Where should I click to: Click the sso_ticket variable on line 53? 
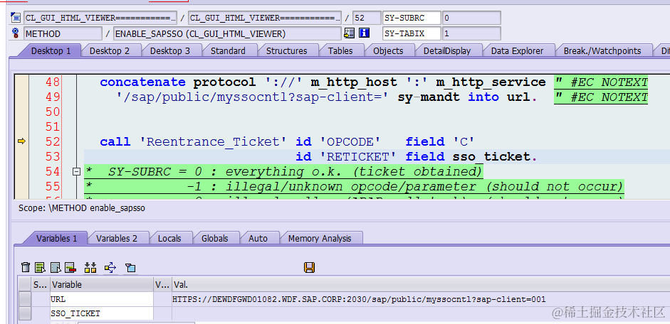pos(491,156)
